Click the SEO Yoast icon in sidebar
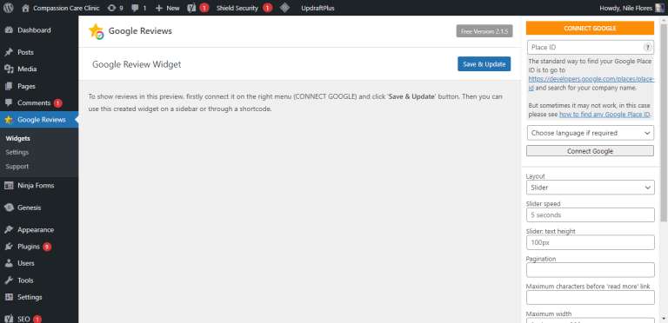668x323 pixels. (9, 319)
